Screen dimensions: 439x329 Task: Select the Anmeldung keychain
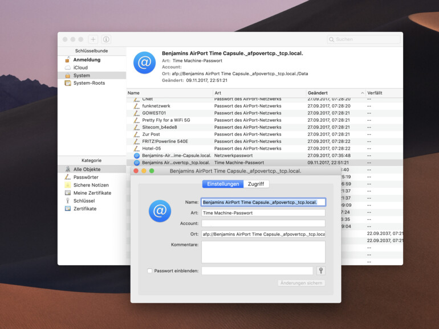87,60
